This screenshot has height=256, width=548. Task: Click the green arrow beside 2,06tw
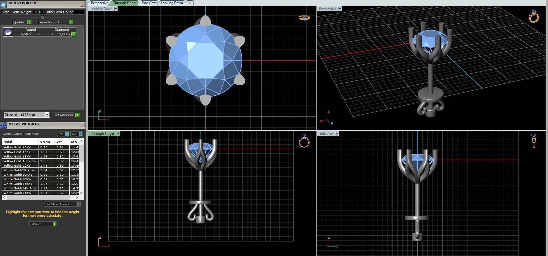coord(74,34)
